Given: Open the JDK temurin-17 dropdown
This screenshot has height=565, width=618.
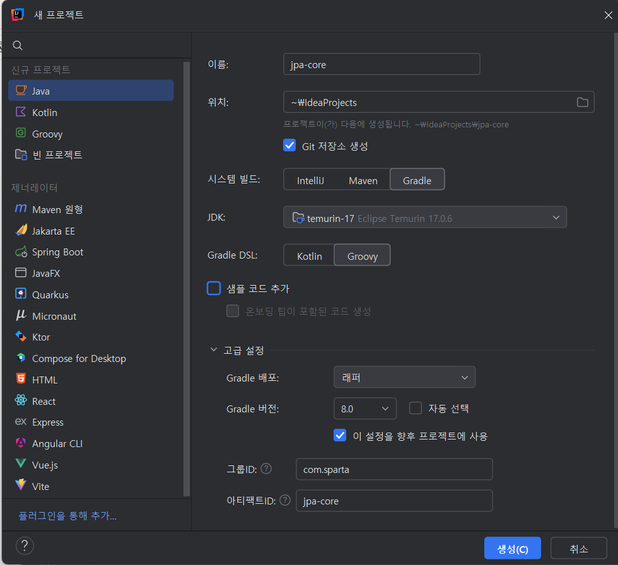Looking at the screenshot, I should point(425,217).
